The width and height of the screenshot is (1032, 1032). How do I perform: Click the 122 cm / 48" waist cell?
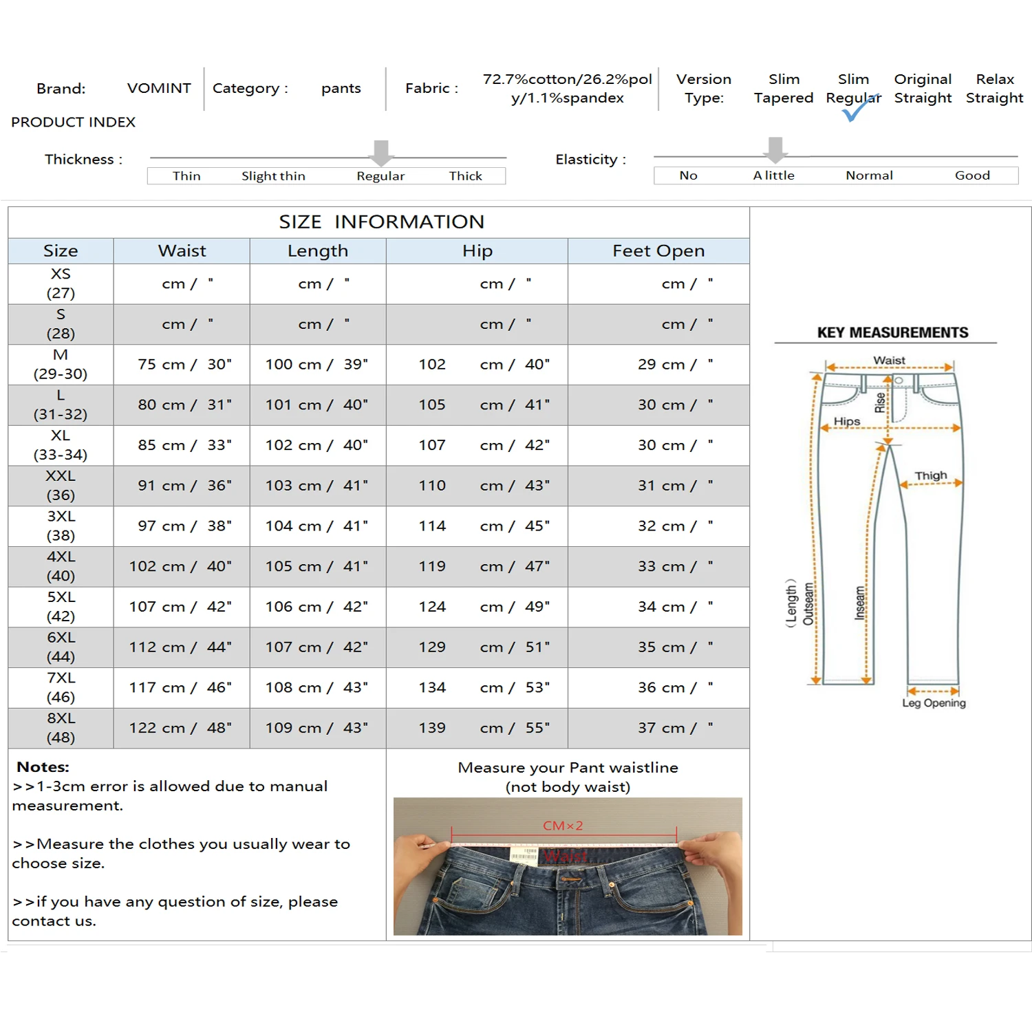(182, 728)
